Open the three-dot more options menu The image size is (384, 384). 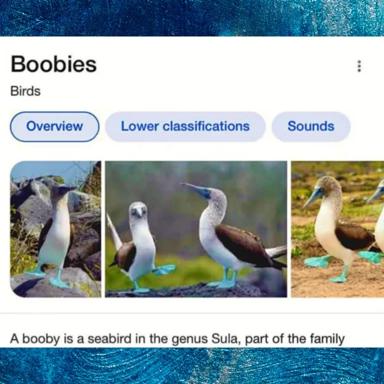click(359, 66)
